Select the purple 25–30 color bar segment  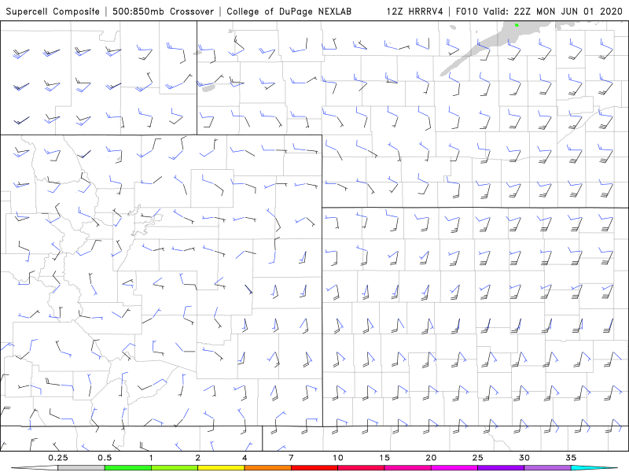[501, 468]
